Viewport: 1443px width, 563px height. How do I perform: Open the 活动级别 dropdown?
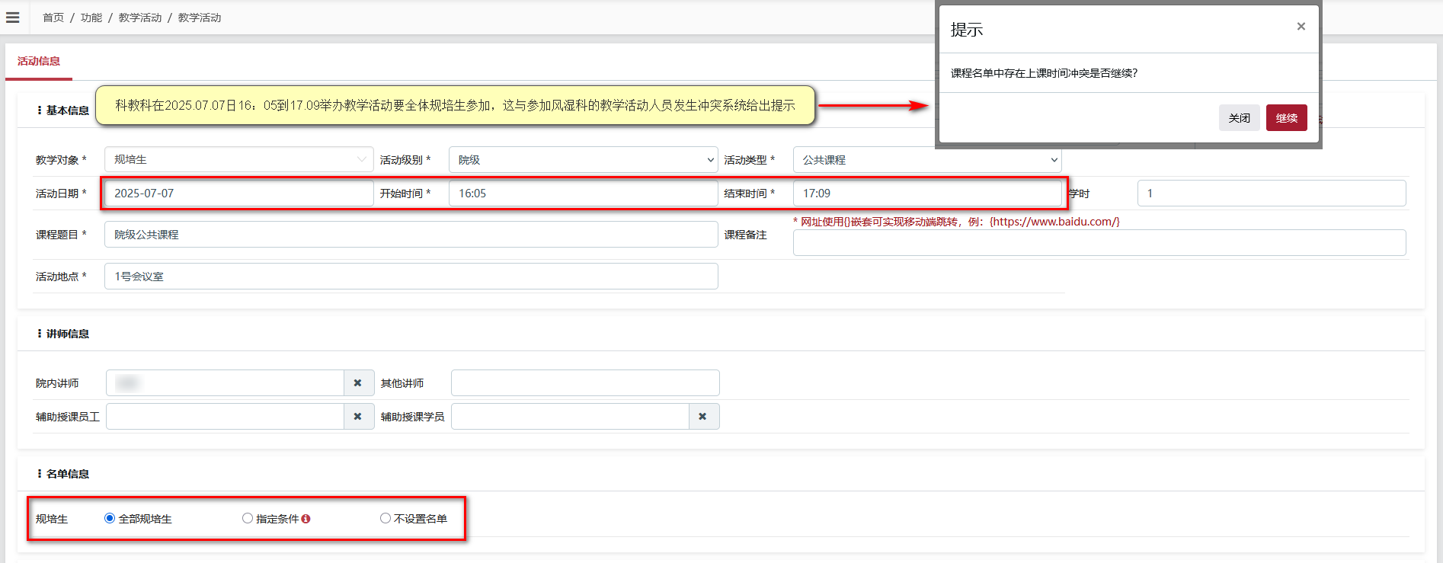click(584, 160)
